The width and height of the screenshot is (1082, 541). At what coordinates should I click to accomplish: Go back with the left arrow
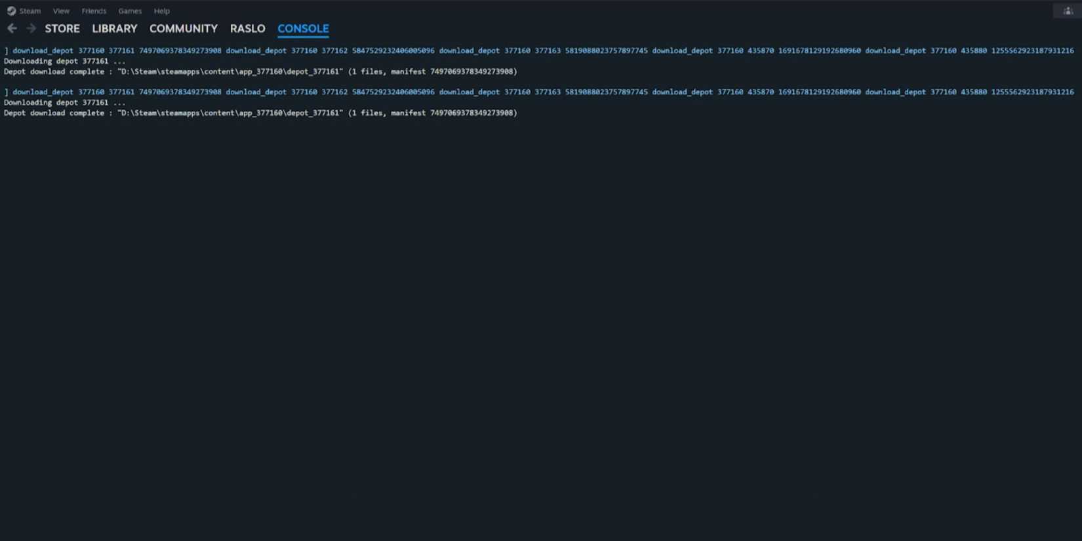tap(12, 28)
